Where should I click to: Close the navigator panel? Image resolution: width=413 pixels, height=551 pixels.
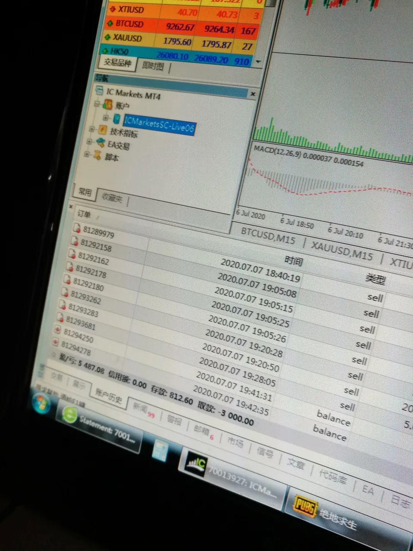[x=253, y=94]
